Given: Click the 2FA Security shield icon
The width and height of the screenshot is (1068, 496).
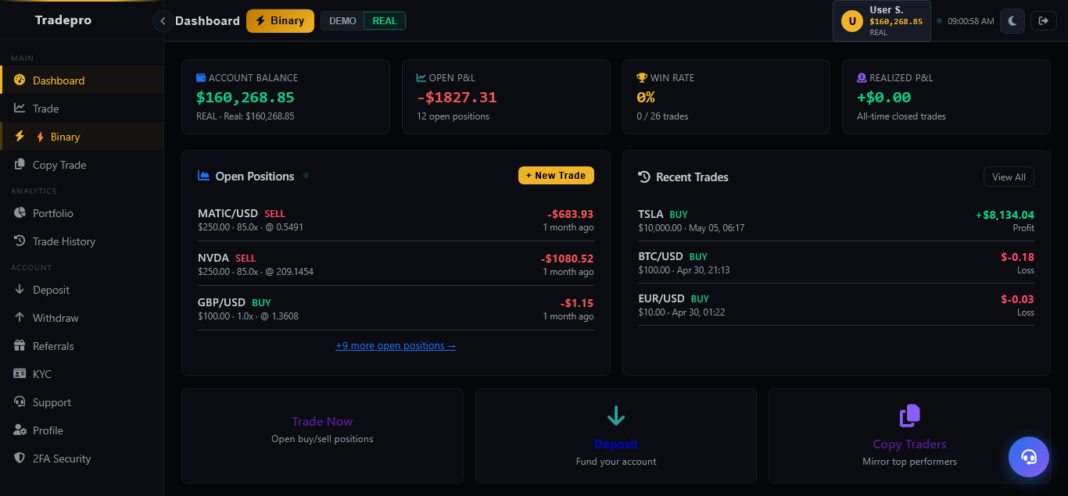Looking at the screenshot, I should pos(20,458).
